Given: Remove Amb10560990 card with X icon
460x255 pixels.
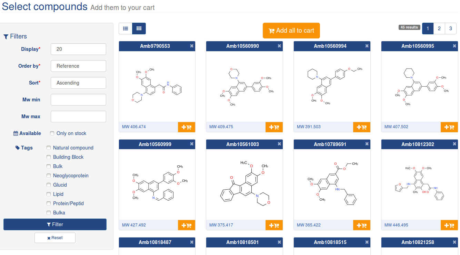Looking at the screenshot, I should coord(279,46).
